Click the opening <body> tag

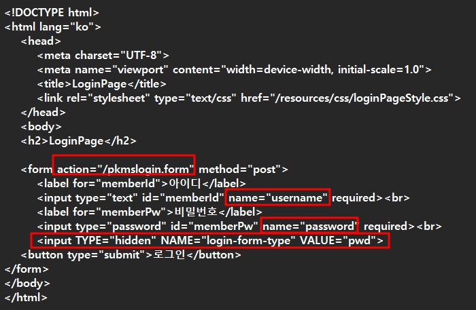[41, 127]
